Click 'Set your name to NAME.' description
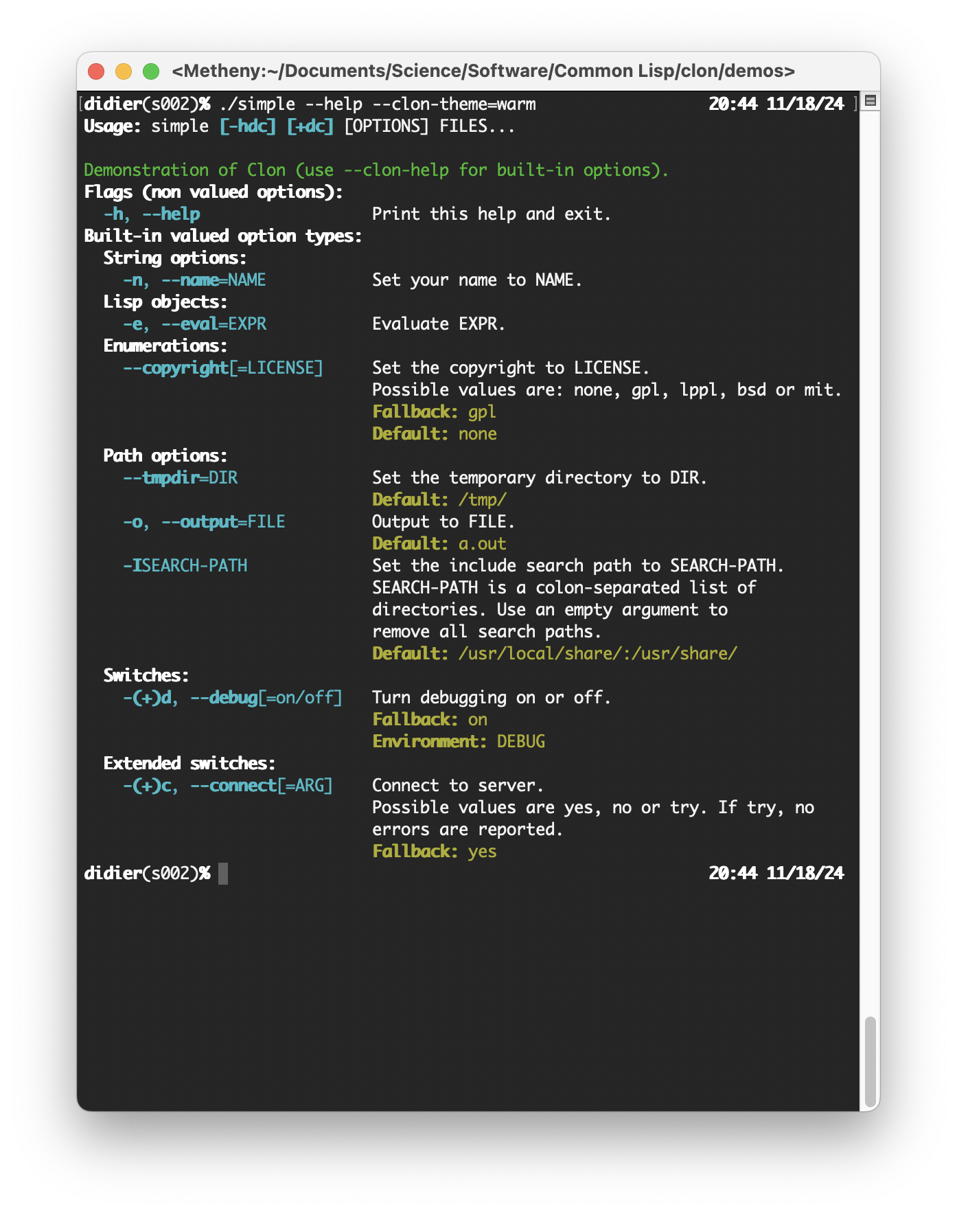This screenshot has height=1213, width=957. click(477, 280)
